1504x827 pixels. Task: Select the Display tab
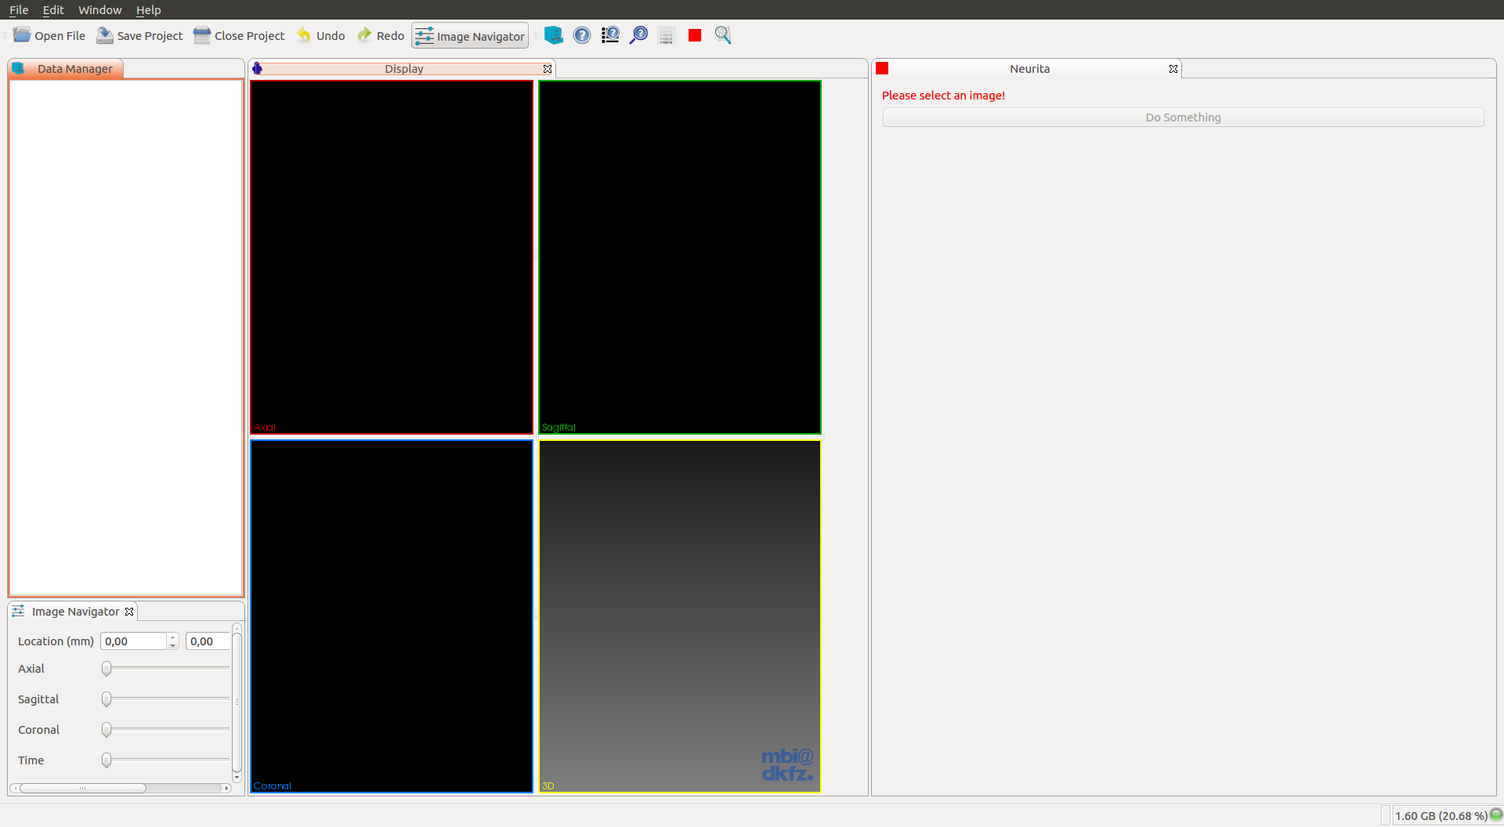coord(403,69)
